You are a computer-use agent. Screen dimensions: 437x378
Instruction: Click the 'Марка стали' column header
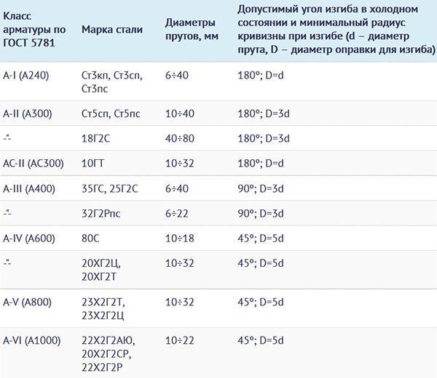tap(112, 30)
